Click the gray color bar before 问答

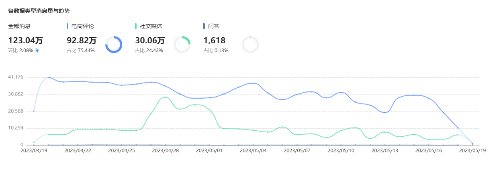point(205,26)
